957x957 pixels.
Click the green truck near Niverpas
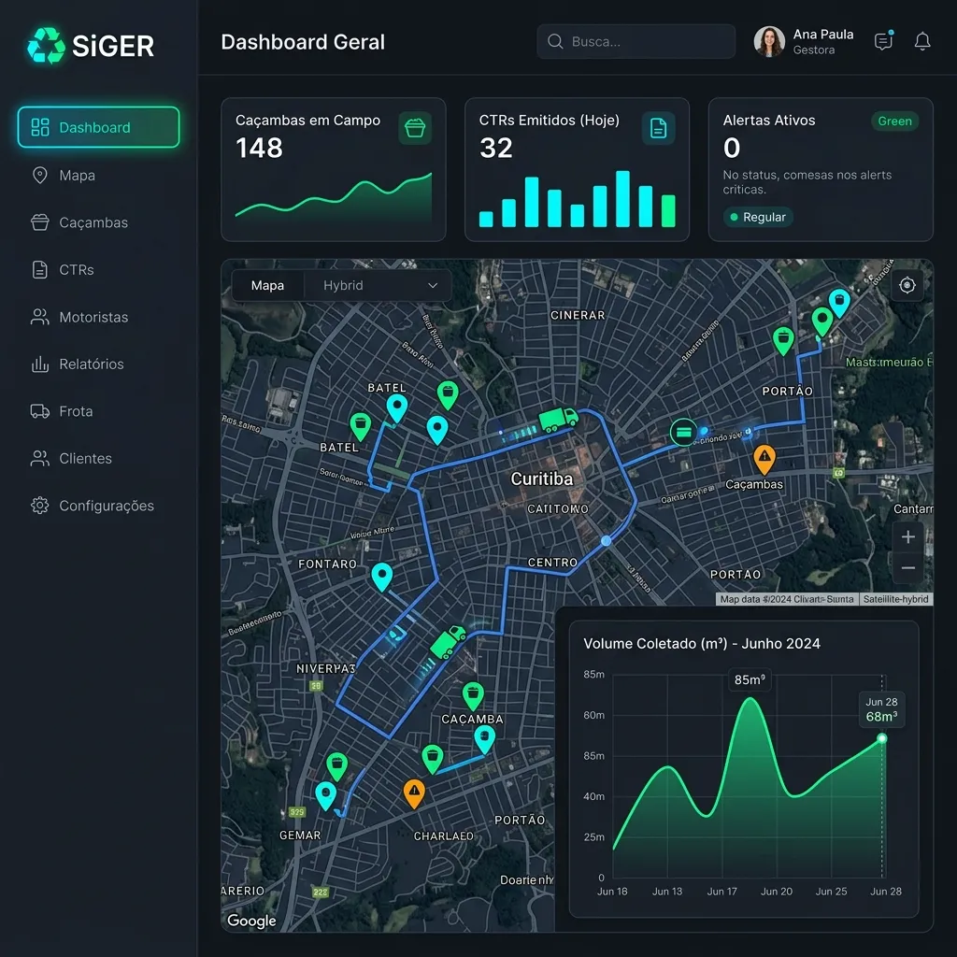(x=449, y=641)
